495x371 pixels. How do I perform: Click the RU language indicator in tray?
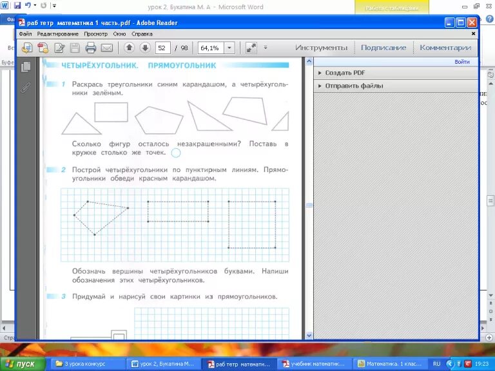click(x=436, y=364)
